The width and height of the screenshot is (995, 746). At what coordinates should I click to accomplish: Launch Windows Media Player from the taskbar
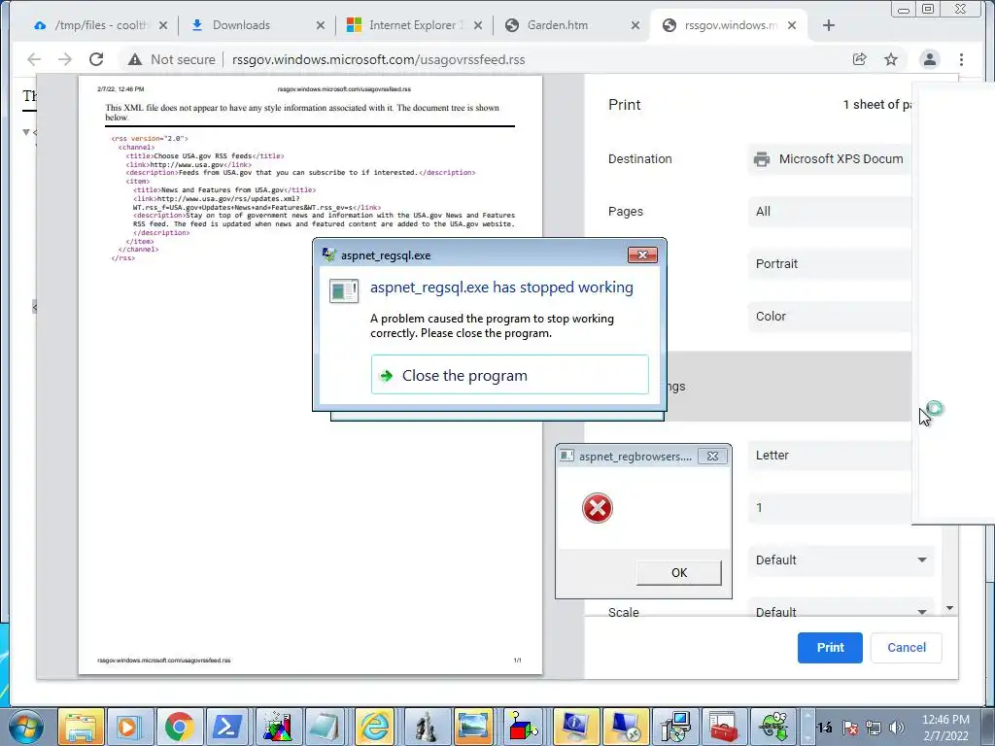point(129,727)
